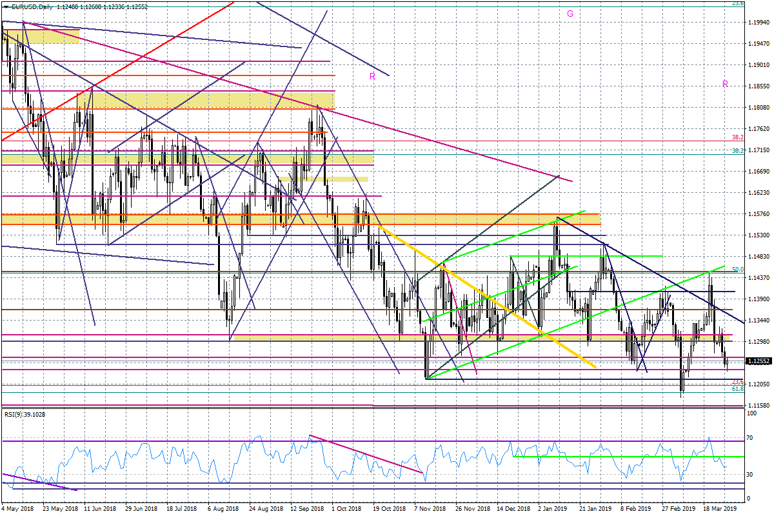Click the 18 Mar 2019 date label
Screen dimensions: 774x516
pyautogui.click(x=718, y=508)
